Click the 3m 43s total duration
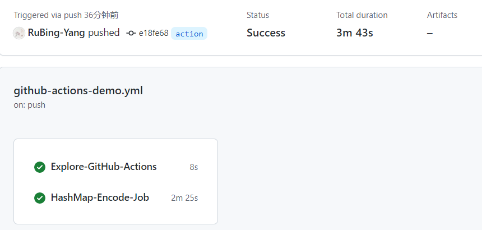This screenshot has height=230, width=482. click(x=355, y=33)
